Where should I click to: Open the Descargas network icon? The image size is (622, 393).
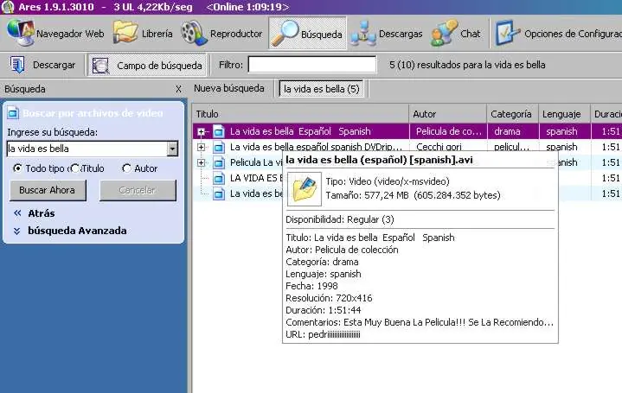(x=363, y=34)
